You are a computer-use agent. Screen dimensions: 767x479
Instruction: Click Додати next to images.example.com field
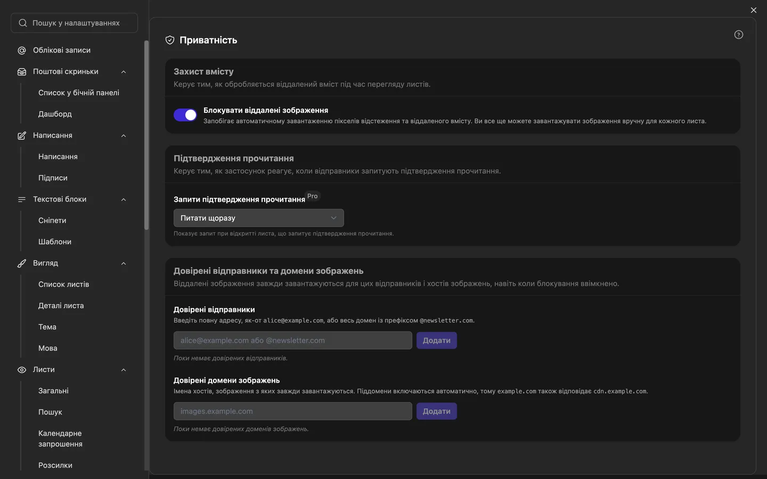[x=437, y=411]
